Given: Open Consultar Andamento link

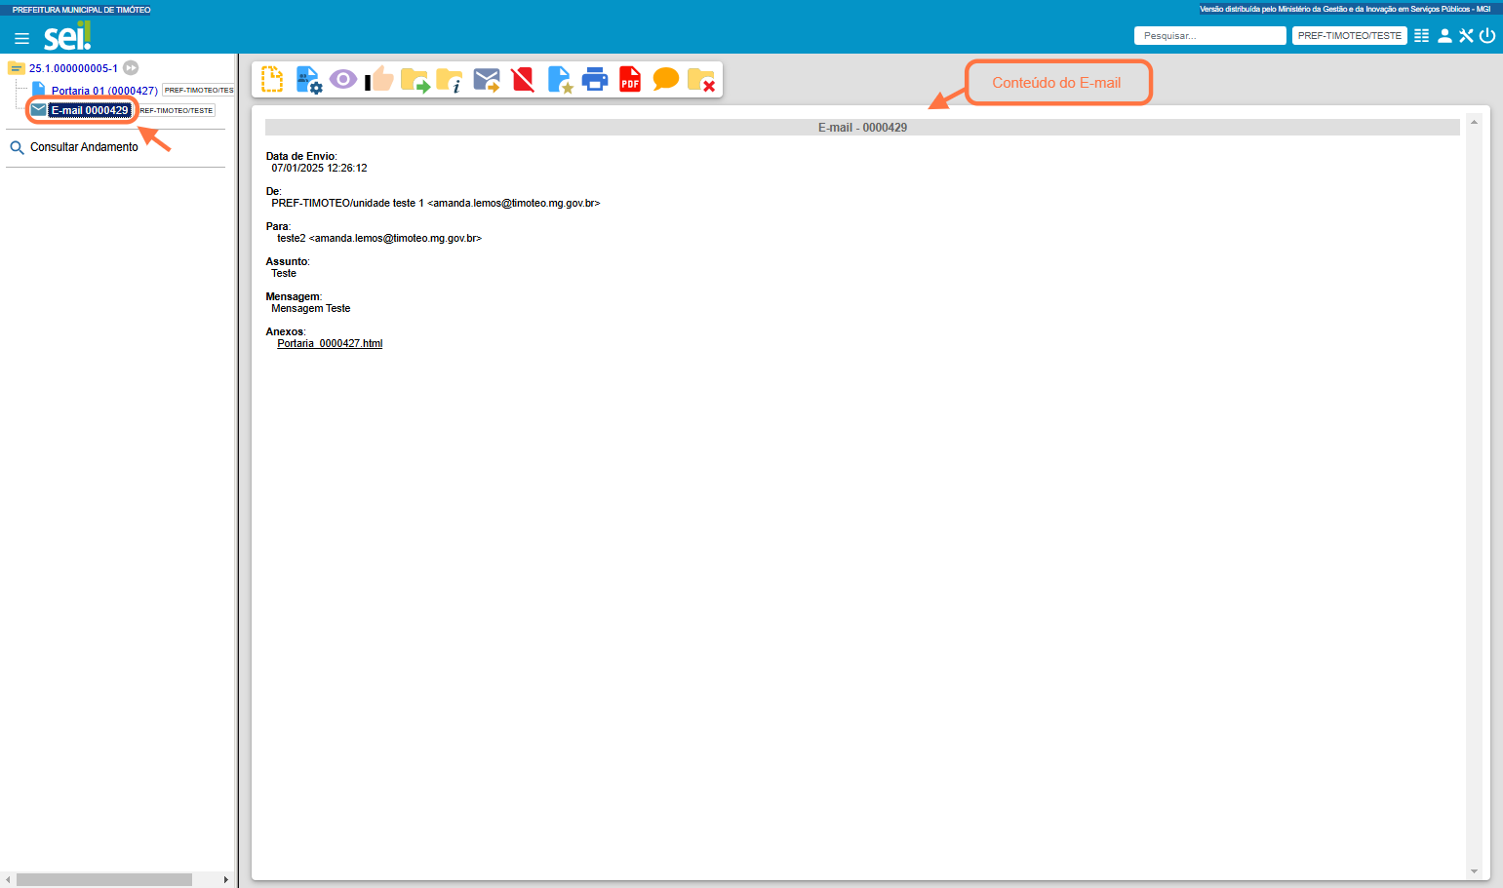Looking at the screenshot, I should click(84, 147).
